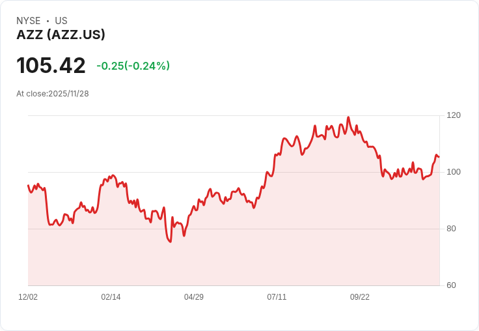Click the -0.25(-0.24%) price change

point(133,66)
